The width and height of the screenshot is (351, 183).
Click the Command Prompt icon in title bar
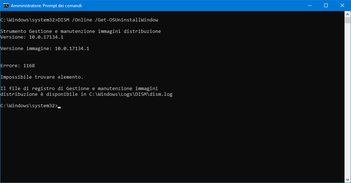5,6
